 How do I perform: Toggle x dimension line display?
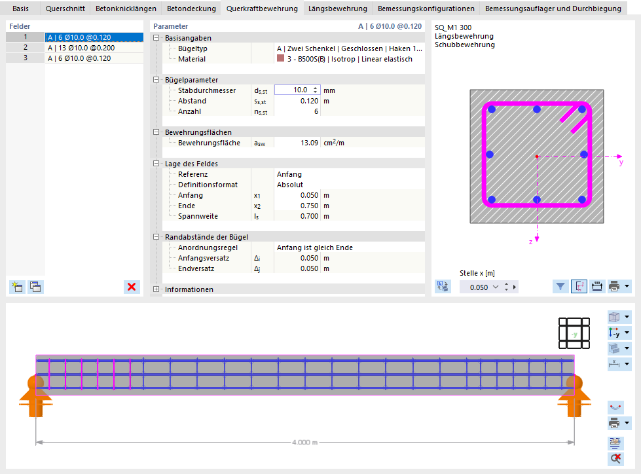(x=614, y=363)
